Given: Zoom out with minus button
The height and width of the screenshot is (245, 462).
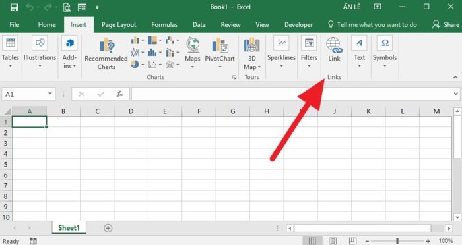Looking at the screenshot, I should (x=367, y=241).
